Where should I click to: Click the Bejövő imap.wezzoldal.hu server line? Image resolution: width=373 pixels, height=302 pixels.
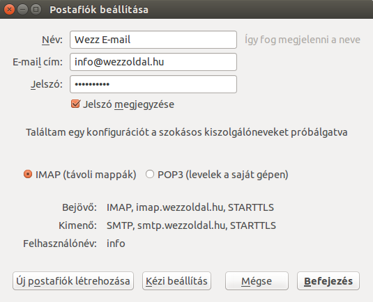coord(190,207)
